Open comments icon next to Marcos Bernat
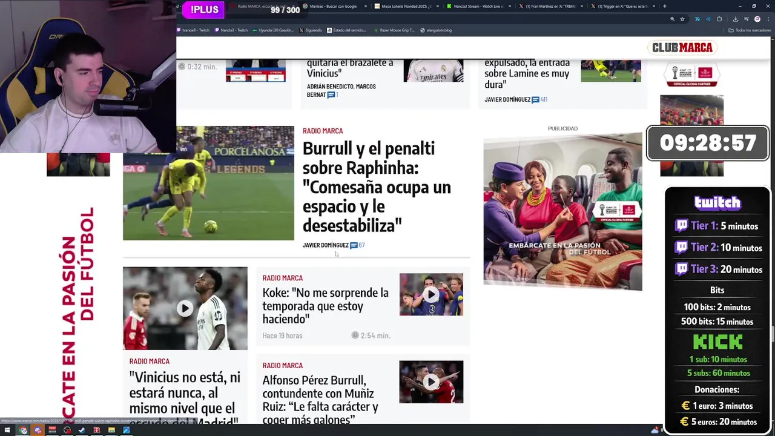775x436 pixels. (332, 95)
